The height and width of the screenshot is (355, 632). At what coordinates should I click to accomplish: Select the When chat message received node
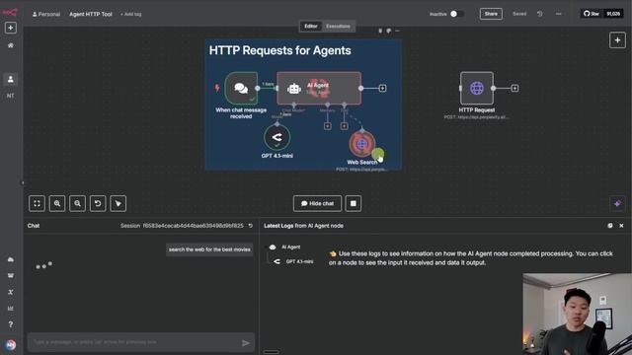(x=241, y=88)
